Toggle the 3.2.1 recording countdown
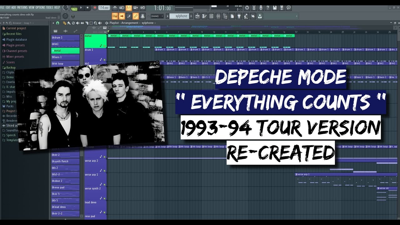Image resolution: width=400 pixels, height=225 pixels. (x=129, y=8)
